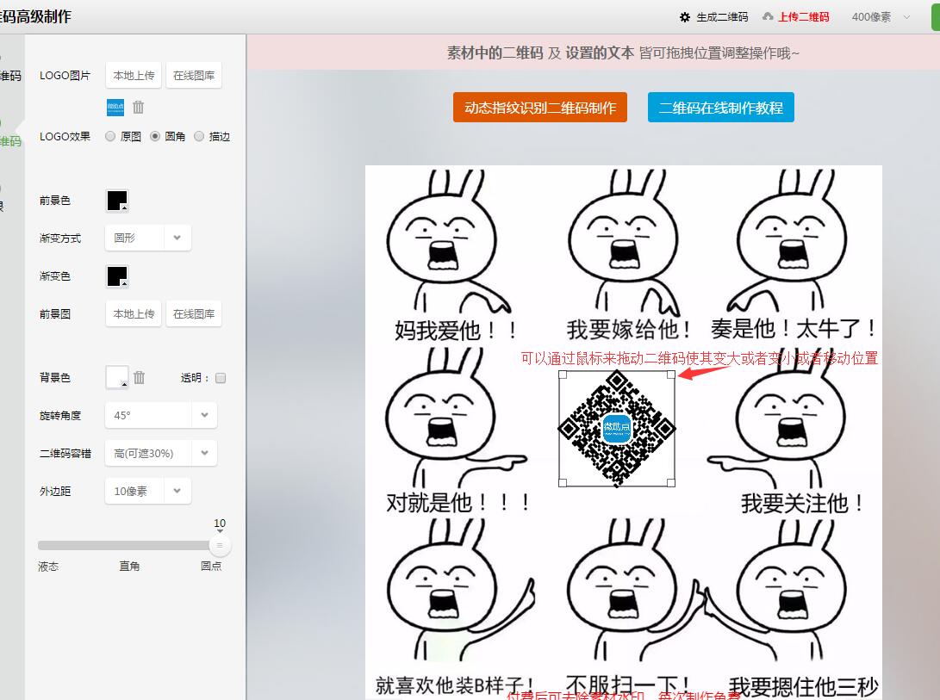Click the gear icon beside 生成二维码

click(685, 17)
